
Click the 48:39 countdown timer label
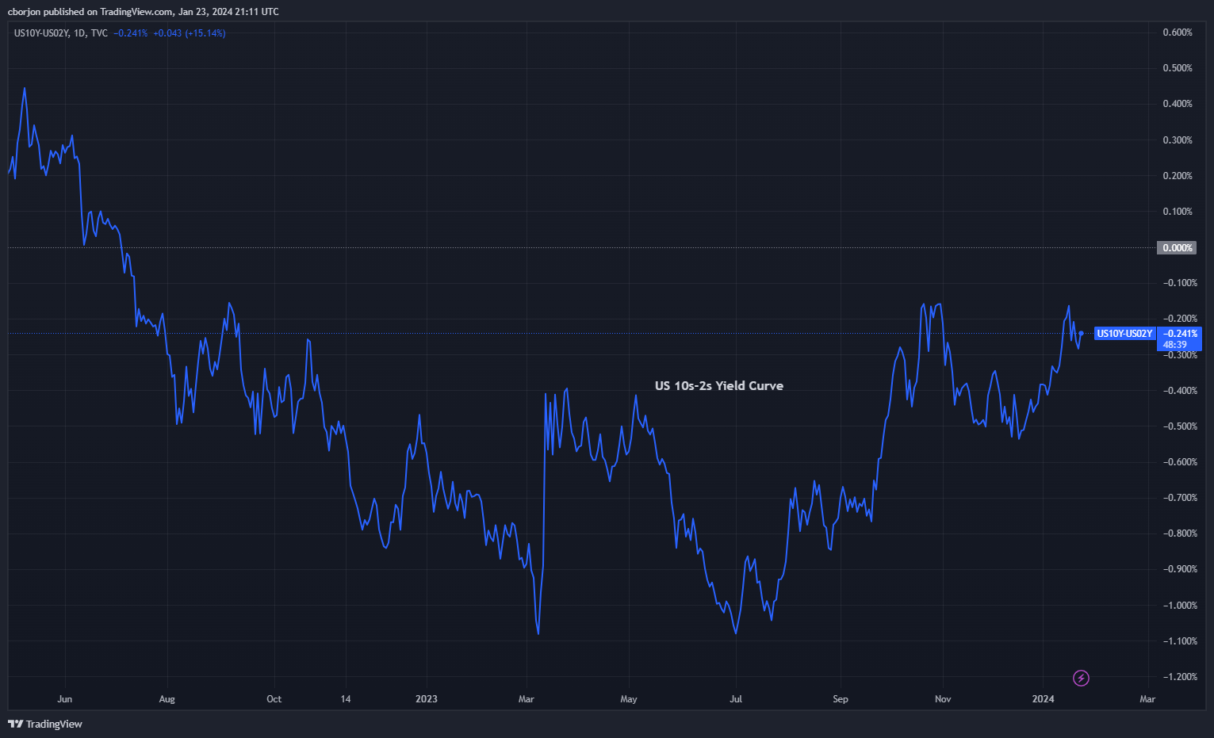[x=1174, y=345]
